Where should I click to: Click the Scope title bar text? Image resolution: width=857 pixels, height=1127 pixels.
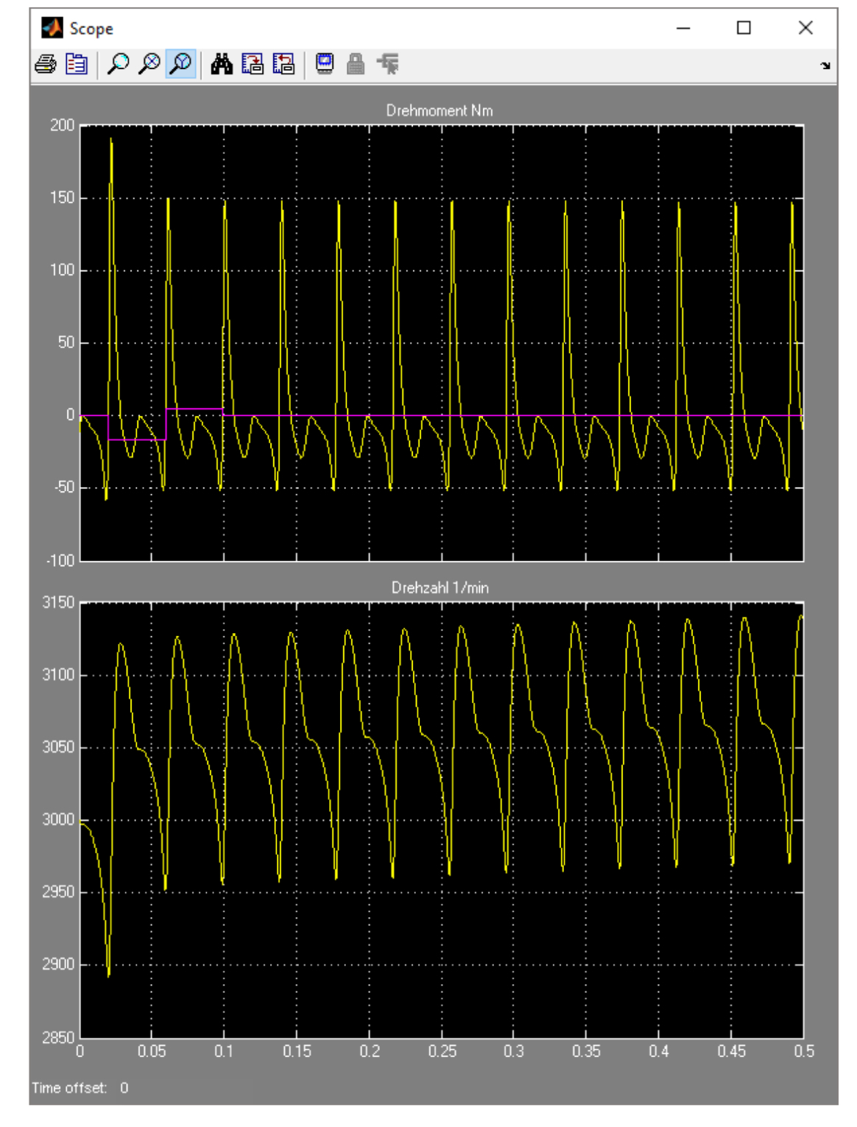pos(91,29)
